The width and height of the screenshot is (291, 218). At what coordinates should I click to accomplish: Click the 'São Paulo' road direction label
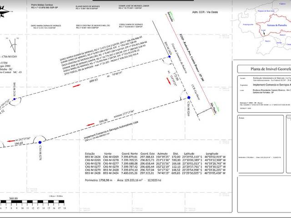pos(213,109)
